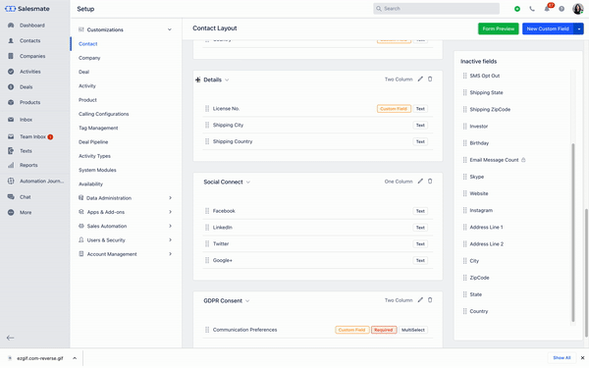
Task: Expand Sales Automation
Action: [x=170, y=226]
